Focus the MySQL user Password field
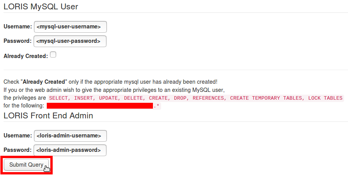The height and width of the screenshot is (176, 348). [70, 41]
